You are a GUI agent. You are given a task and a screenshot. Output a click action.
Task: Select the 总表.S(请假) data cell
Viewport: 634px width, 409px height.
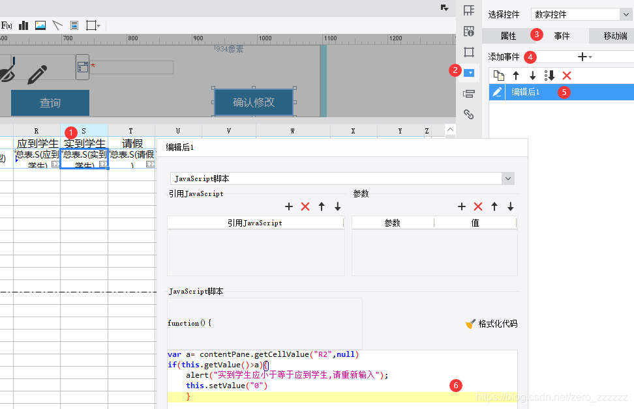point(131,158)
